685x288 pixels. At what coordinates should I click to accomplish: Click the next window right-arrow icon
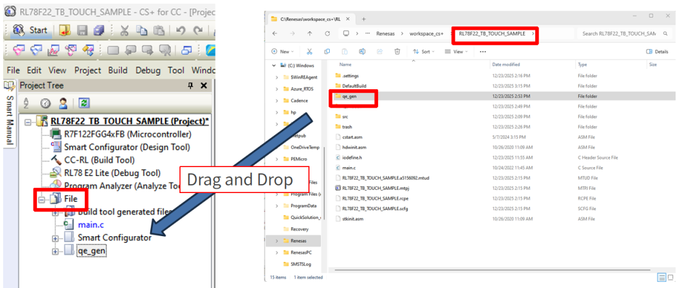pyautogui.click(x=148, y=51)
